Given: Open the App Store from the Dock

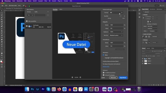Looking at the screenshot, I should click(x=86, y=89).
